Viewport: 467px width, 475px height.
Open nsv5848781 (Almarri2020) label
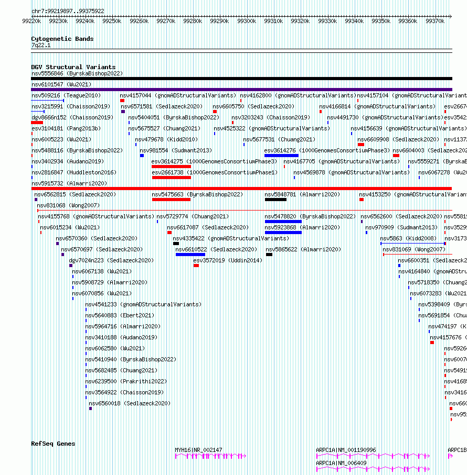pyautogui.click(x=302, y=194)
